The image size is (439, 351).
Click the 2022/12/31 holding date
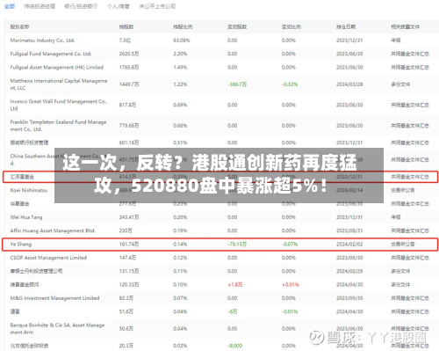349,177
